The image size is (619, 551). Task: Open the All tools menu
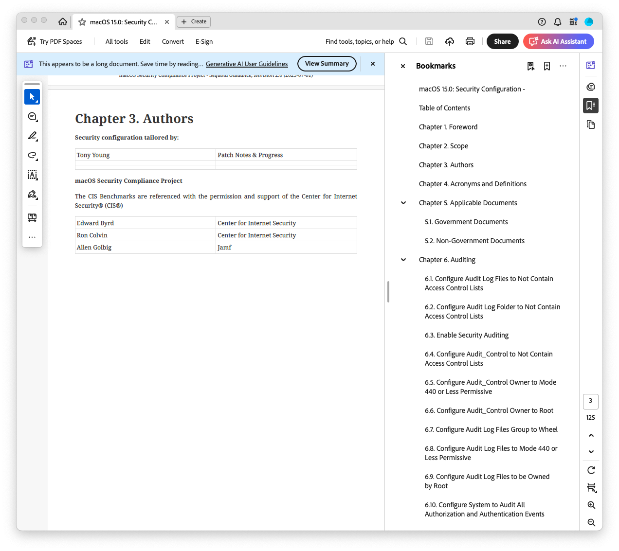click(117, 41)
